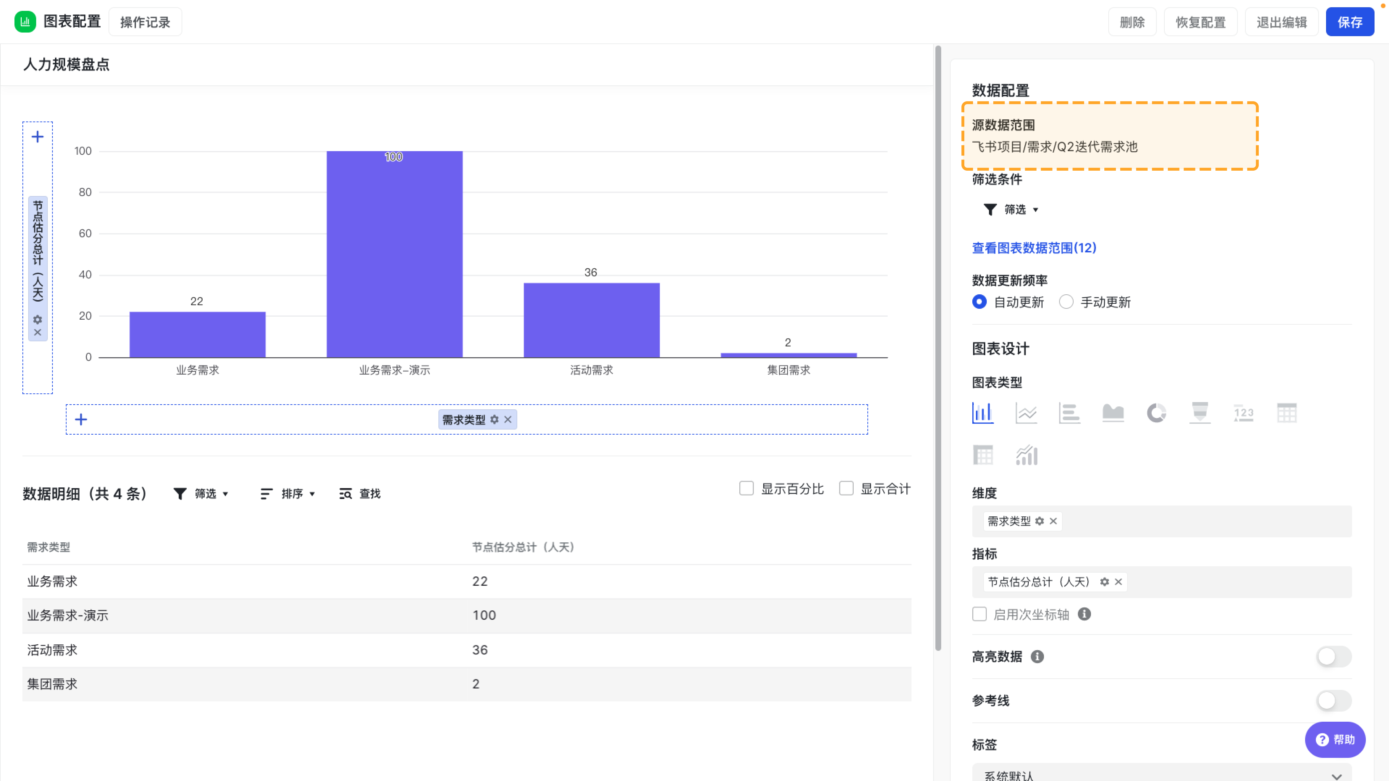Open gear settings for 节点估分总计 under 指标

(1104, 582)
